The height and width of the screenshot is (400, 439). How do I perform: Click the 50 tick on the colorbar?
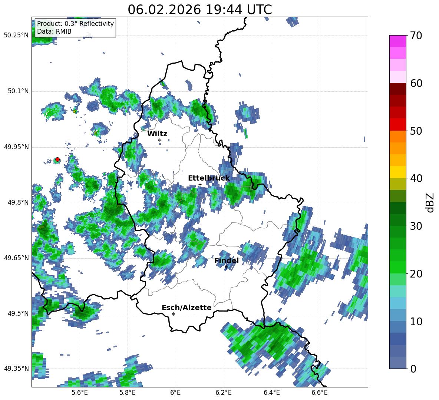coord(416,131)
